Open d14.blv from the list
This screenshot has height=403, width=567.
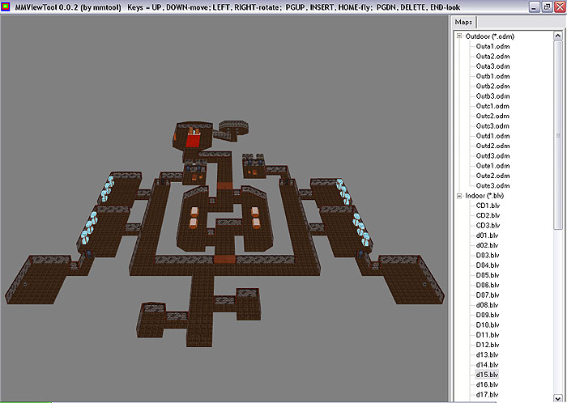click(488, 365)
